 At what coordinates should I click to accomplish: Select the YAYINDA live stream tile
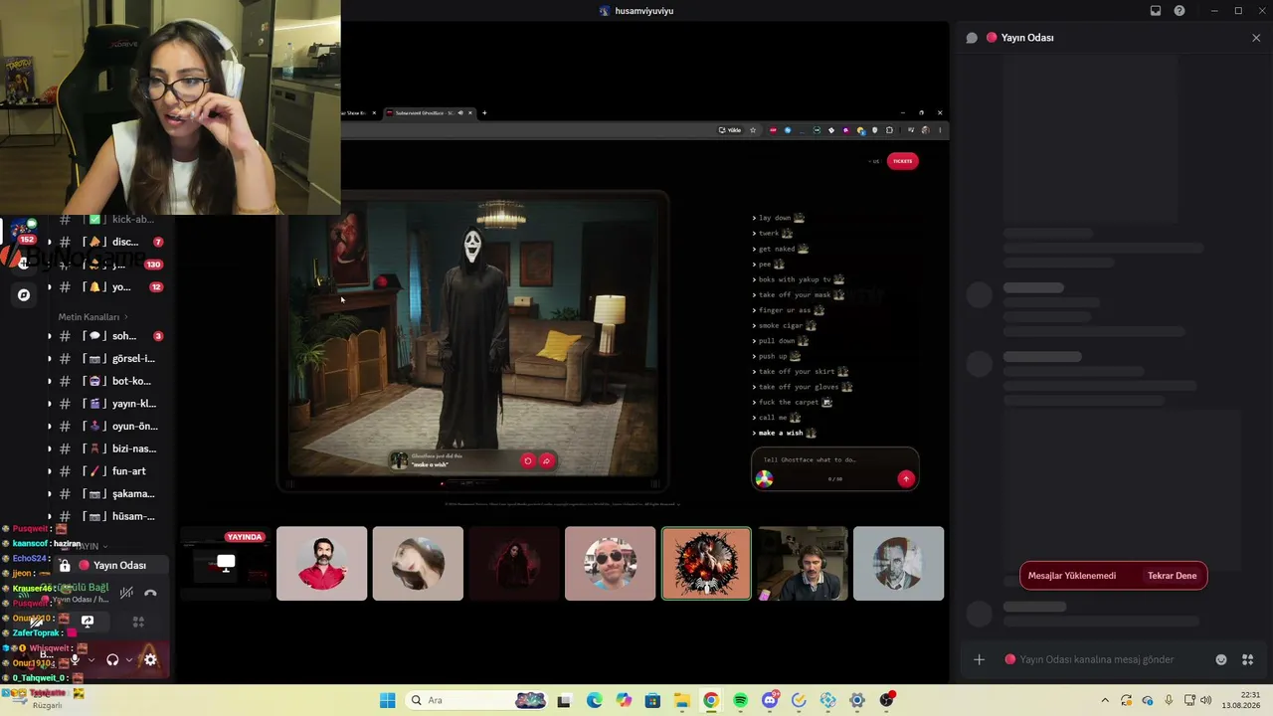pos(225,564)
